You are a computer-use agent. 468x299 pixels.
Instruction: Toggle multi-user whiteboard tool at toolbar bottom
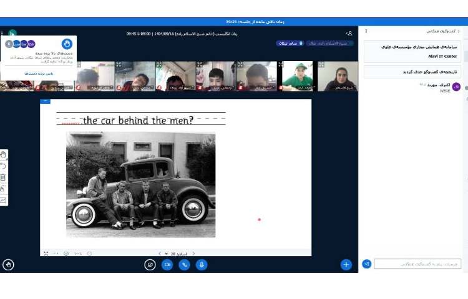[4, 200]
